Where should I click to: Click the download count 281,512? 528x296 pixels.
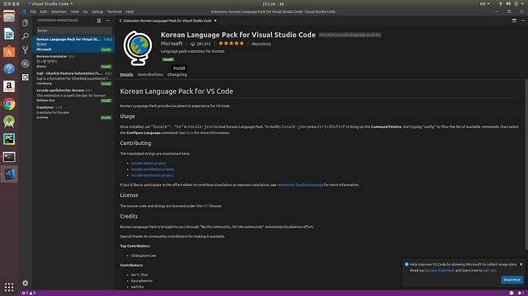click(201, 44)
